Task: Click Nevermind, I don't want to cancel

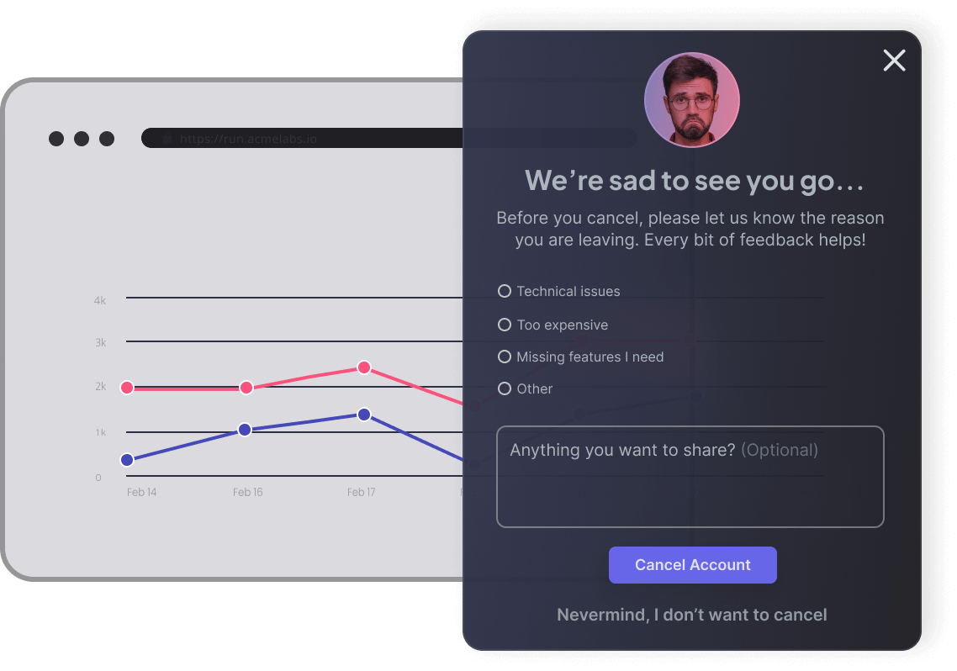Action: [x=691, y=615]
